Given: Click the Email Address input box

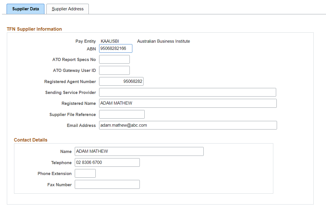Looking at the screenshot, I should pos(188,125).
